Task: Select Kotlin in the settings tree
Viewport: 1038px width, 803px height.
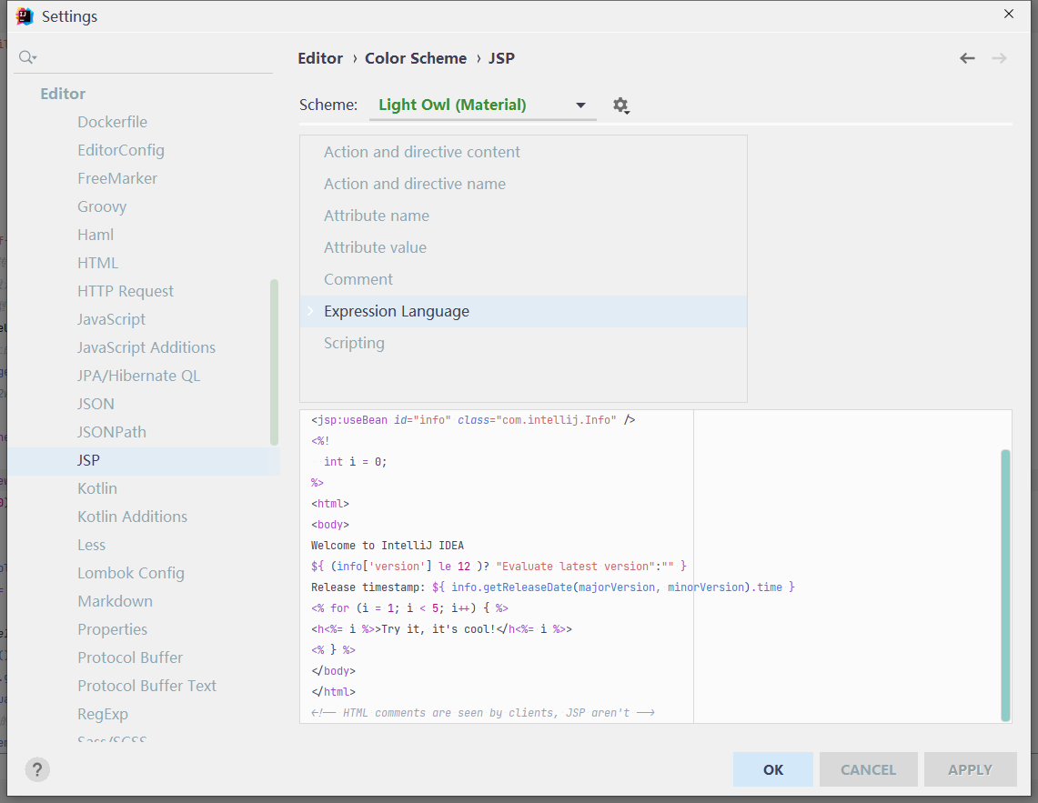Action: click(x=97, y=488)
